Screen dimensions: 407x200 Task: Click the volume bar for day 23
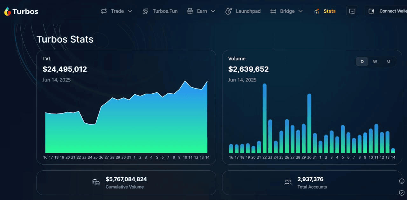(x=270, y=136)
